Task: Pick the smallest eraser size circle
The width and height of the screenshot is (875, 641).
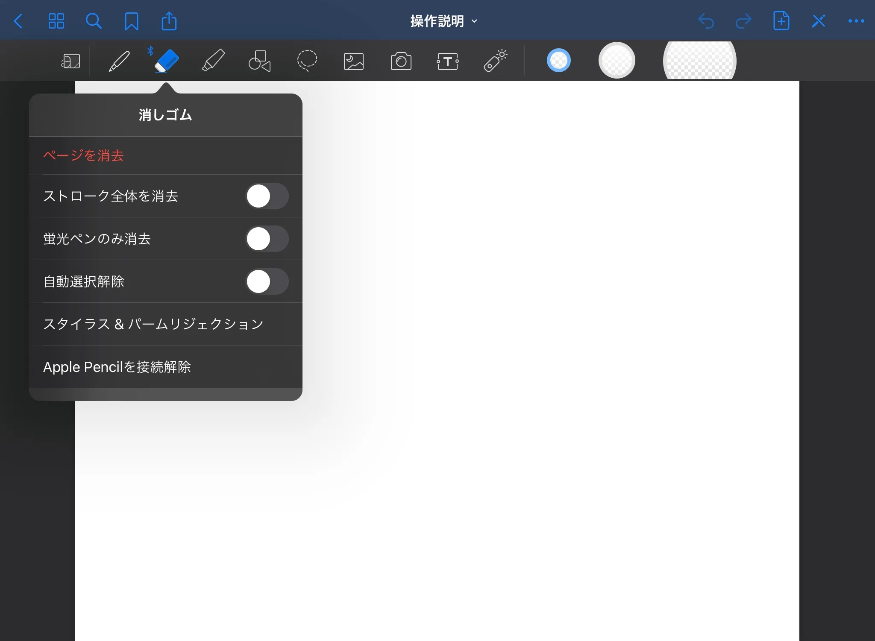Action: (558, 61)
